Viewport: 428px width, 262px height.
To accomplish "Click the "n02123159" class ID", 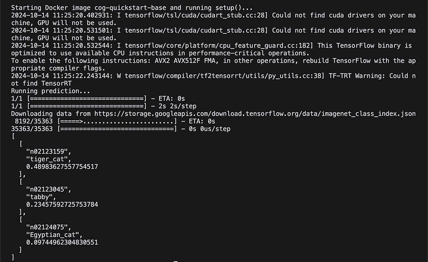I will [x=48, y=151].
